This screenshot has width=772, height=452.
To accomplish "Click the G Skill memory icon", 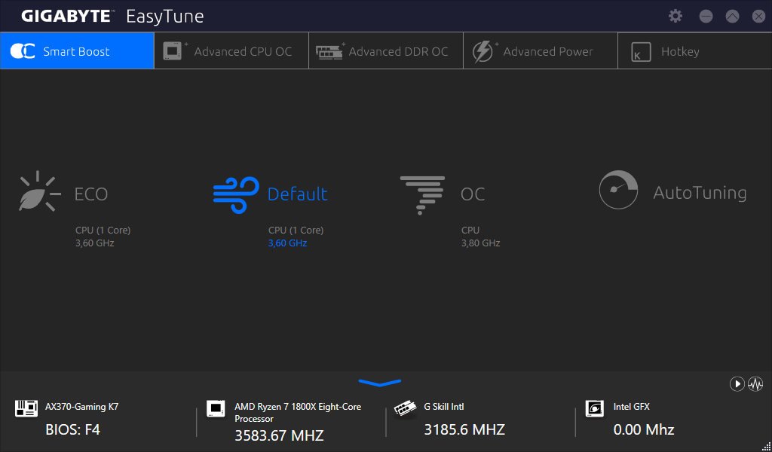I will [406, 408].
